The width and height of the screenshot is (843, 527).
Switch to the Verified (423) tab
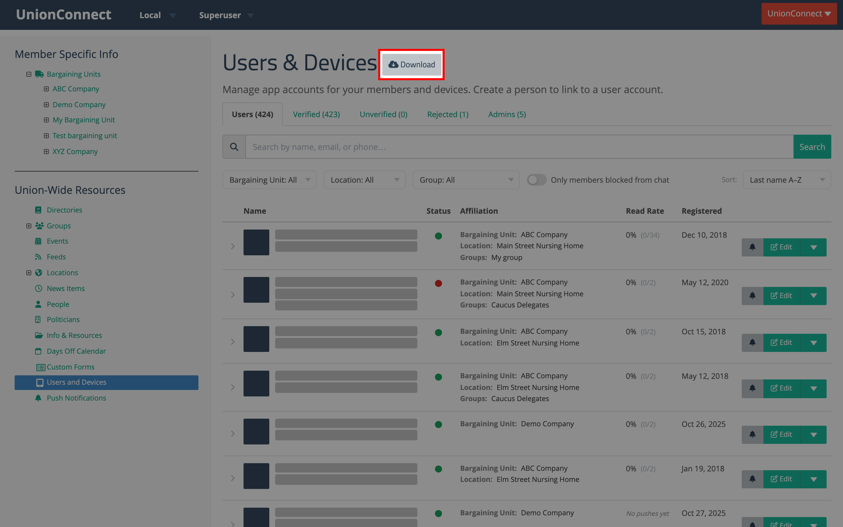click(x=316, y=114)
